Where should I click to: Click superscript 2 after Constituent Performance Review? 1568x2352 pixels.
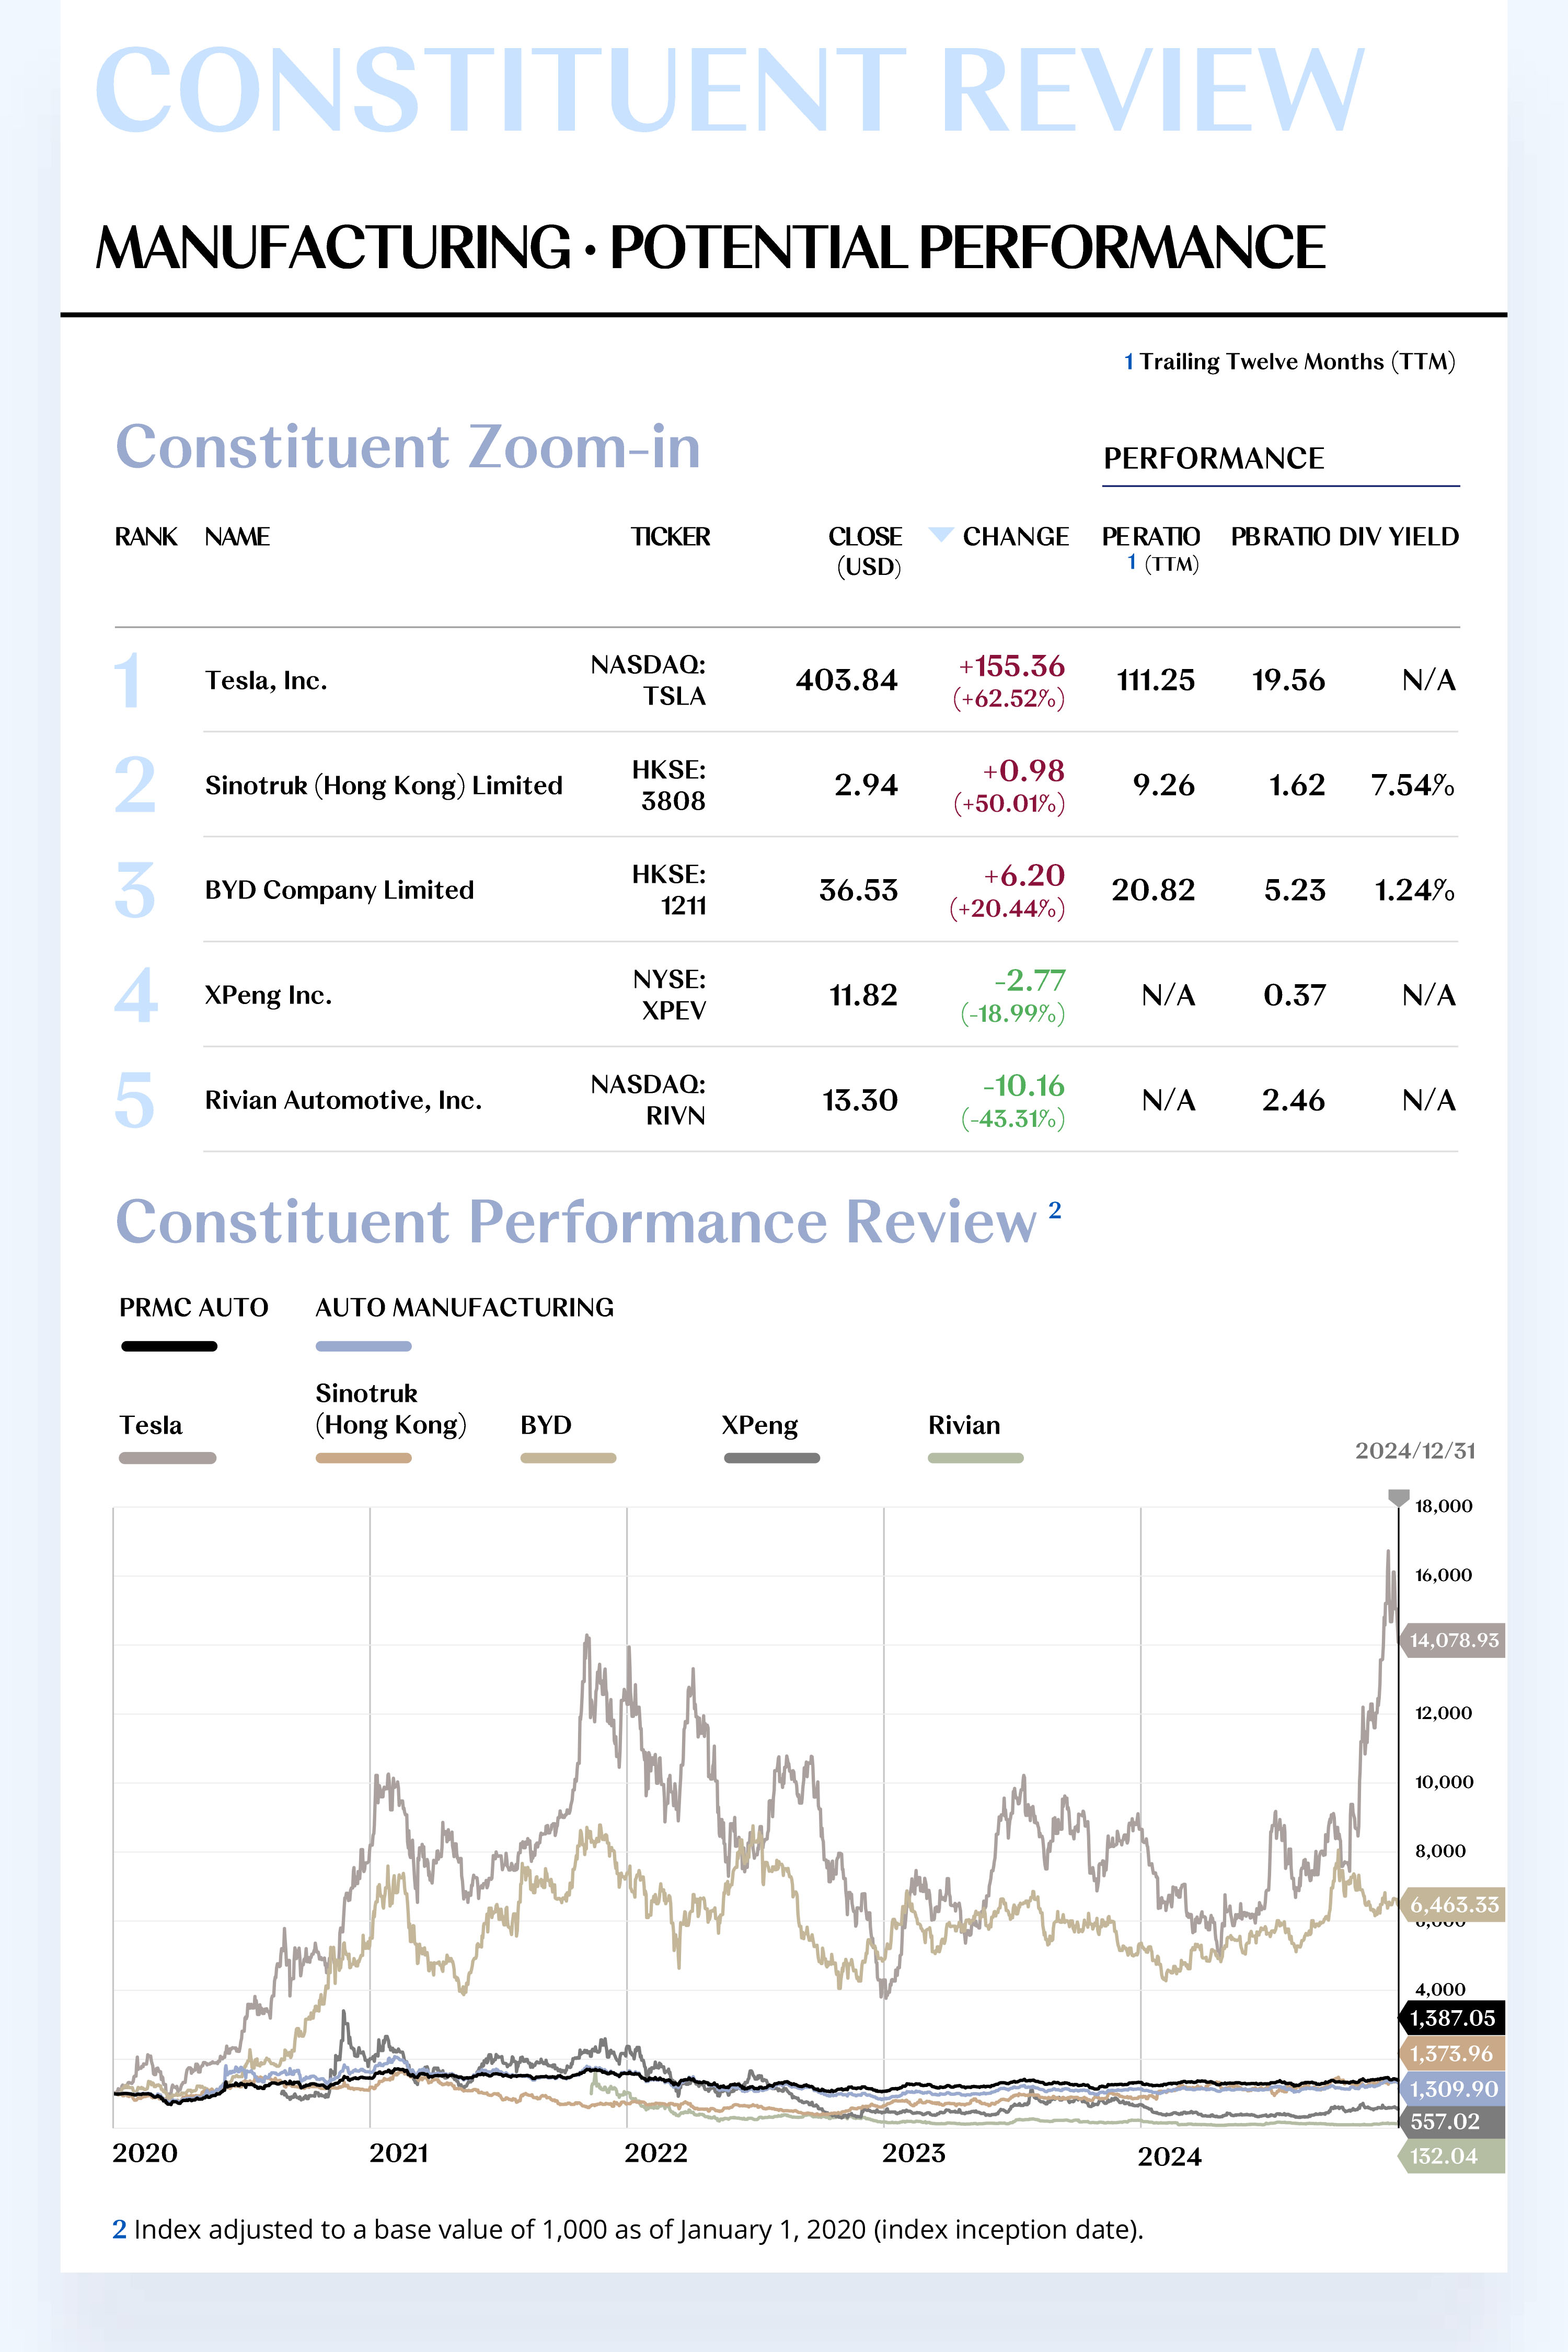point(1054,1210)
